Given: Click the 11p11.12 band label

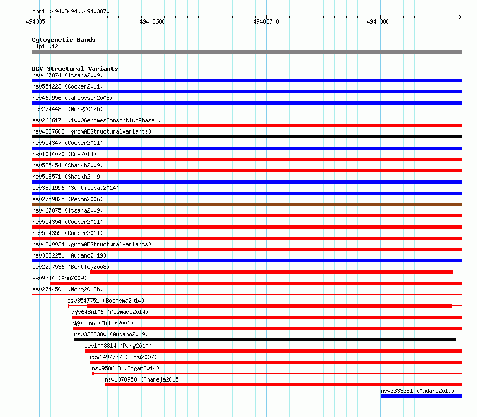Looking at the screenshot, I should (45, 46).
